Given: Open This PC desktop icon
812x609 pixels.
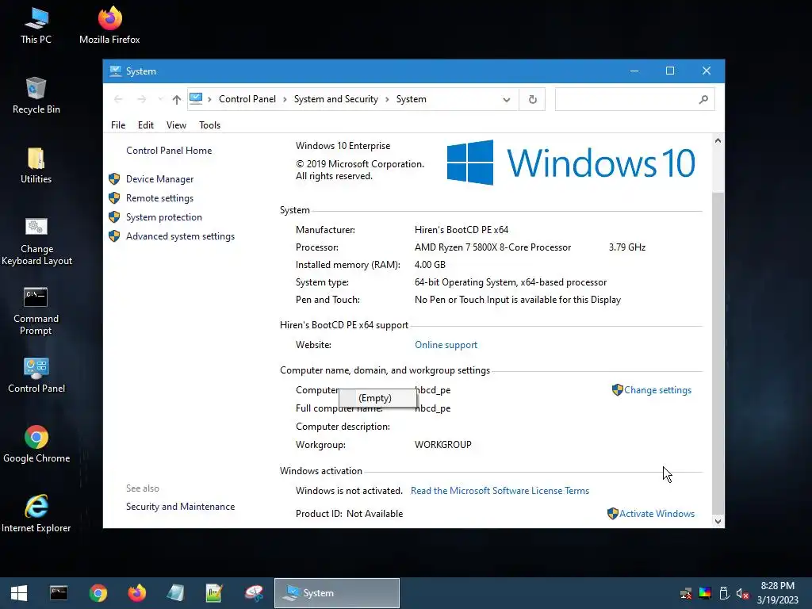Looking at the screenshot, I should point(36,26).
